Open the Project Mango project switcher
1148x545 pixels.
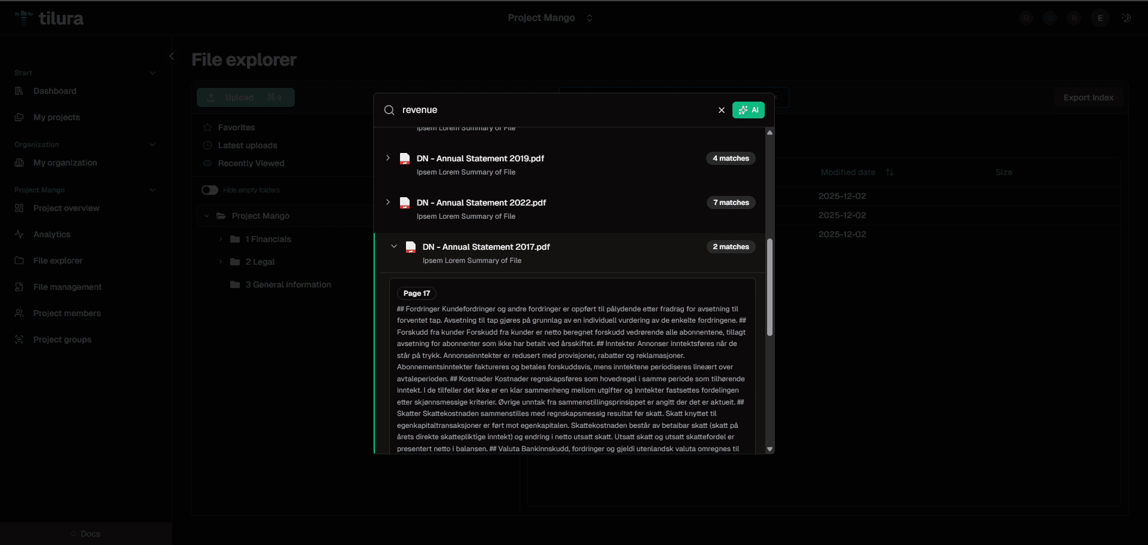click(549, 18)
